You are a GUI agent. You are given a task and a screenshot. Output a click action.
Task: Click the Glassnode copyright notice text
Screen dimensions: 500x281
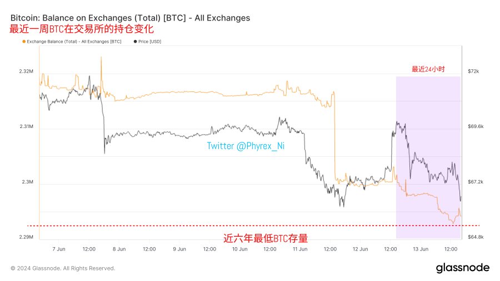click(63, 268)
